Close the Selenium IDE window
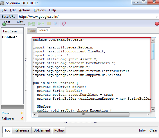Image resolution: width=159 pixels, height=138 pixels. pyautogui.click(x=154, y=2)
